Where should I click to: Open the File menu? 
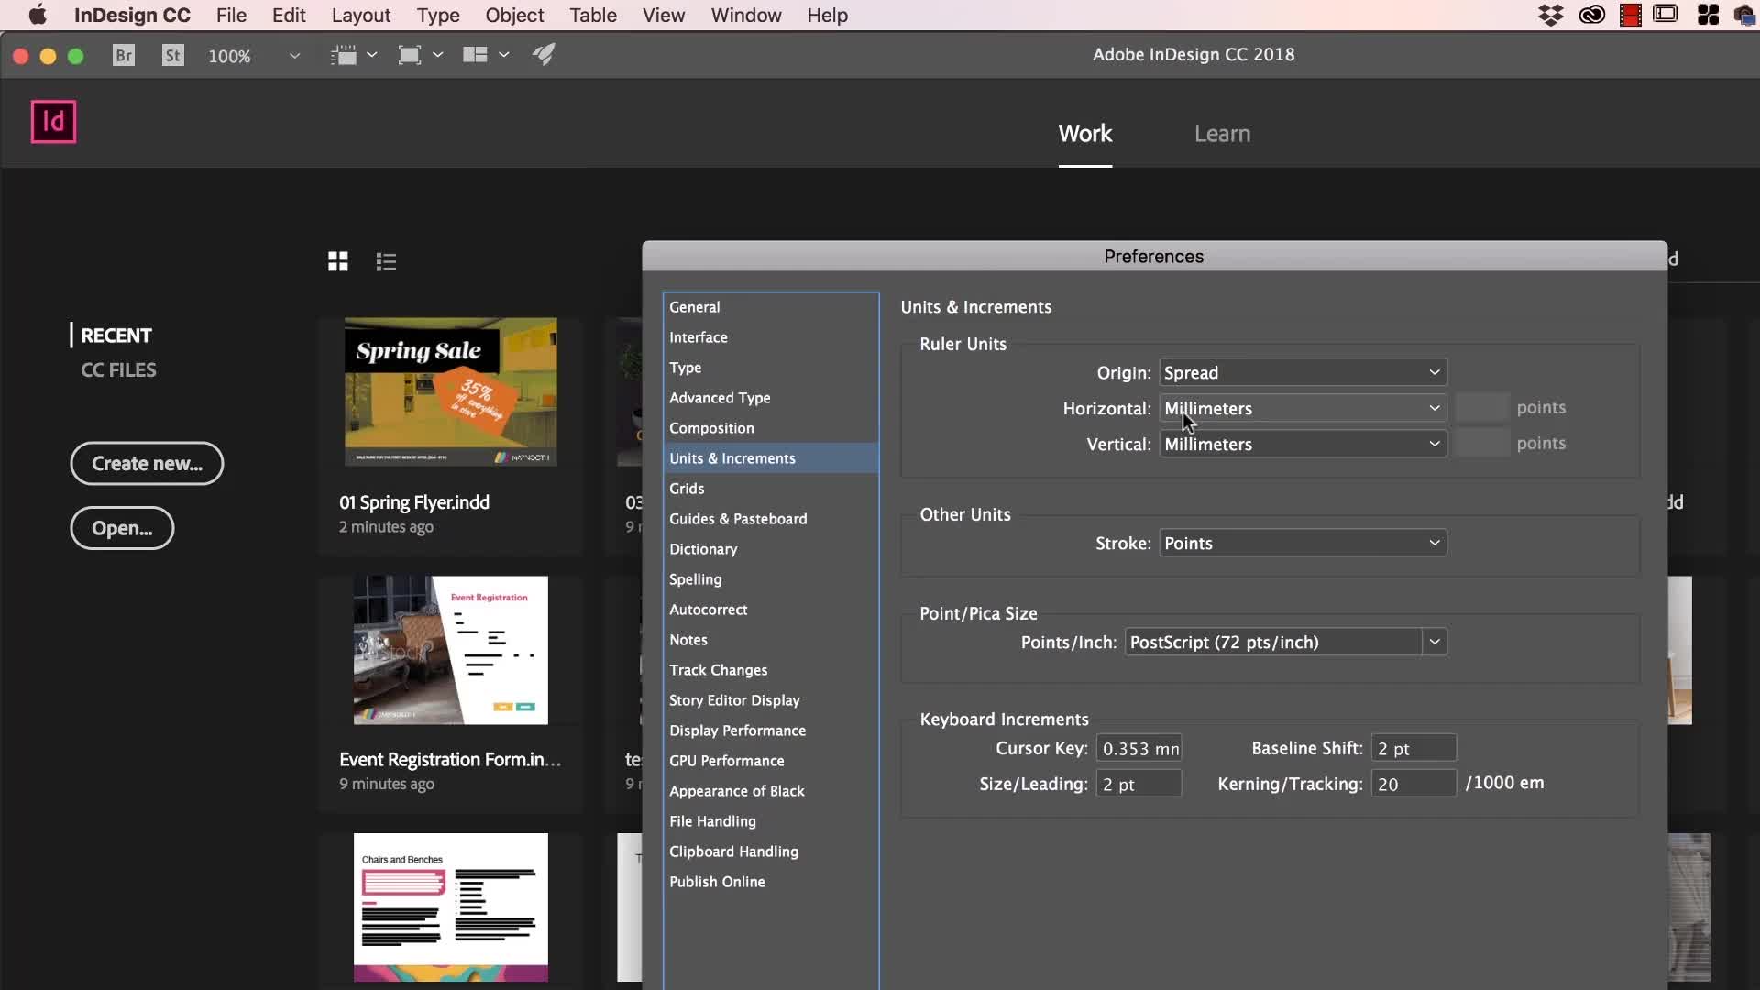click(231, 15)
